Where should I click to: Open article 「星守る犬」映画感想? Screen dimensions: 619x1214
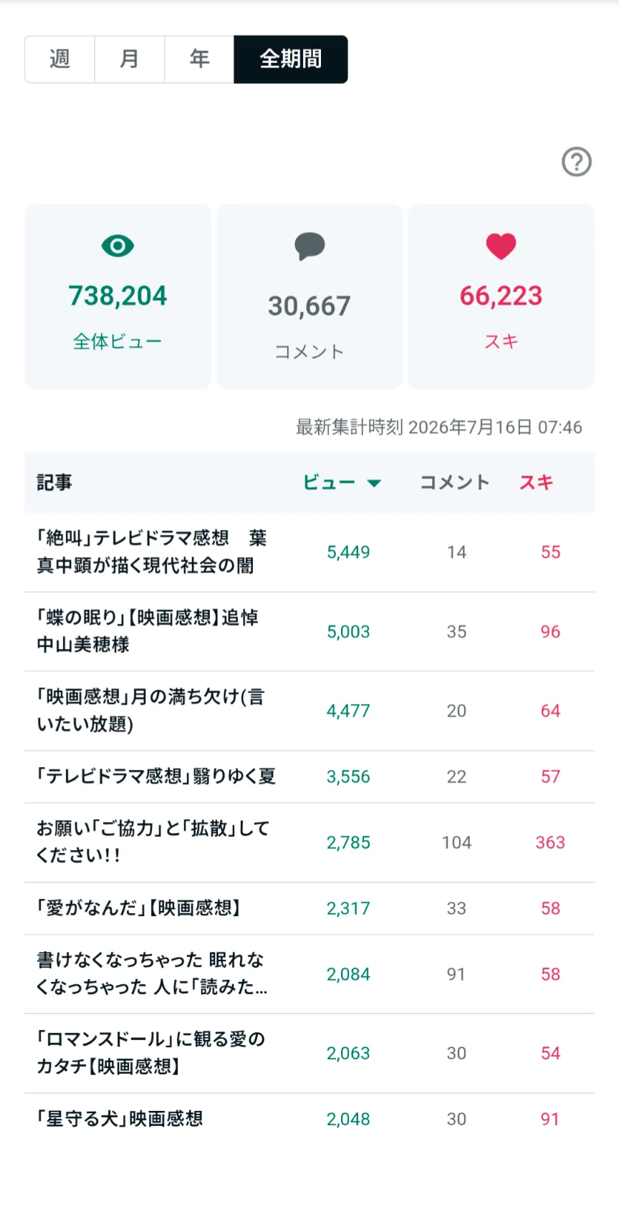point(309,1119)
